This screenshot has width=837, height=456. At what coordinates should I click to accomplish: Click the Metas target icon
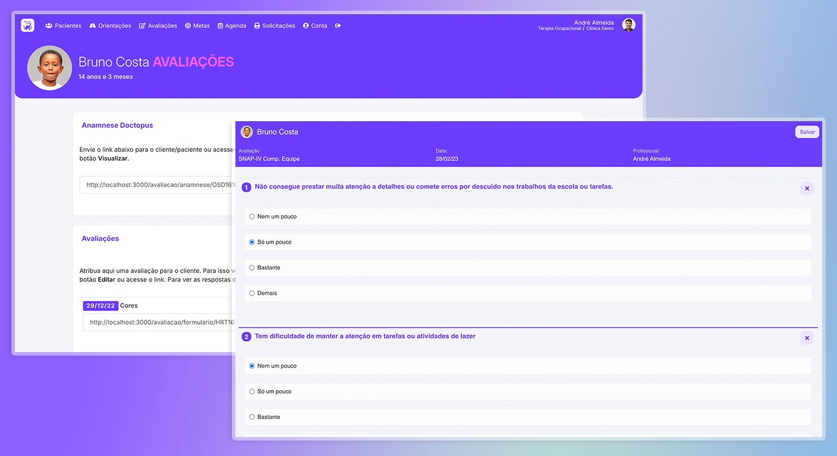point(188,26)
